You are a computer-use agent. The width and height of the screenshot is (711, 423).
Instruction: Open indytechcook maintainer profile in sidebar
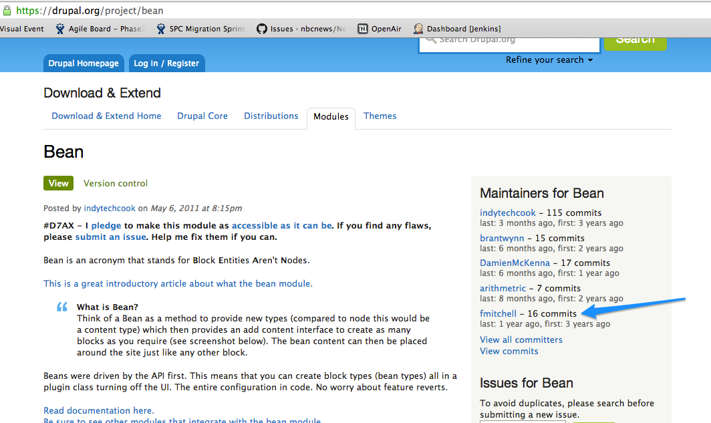508,213
